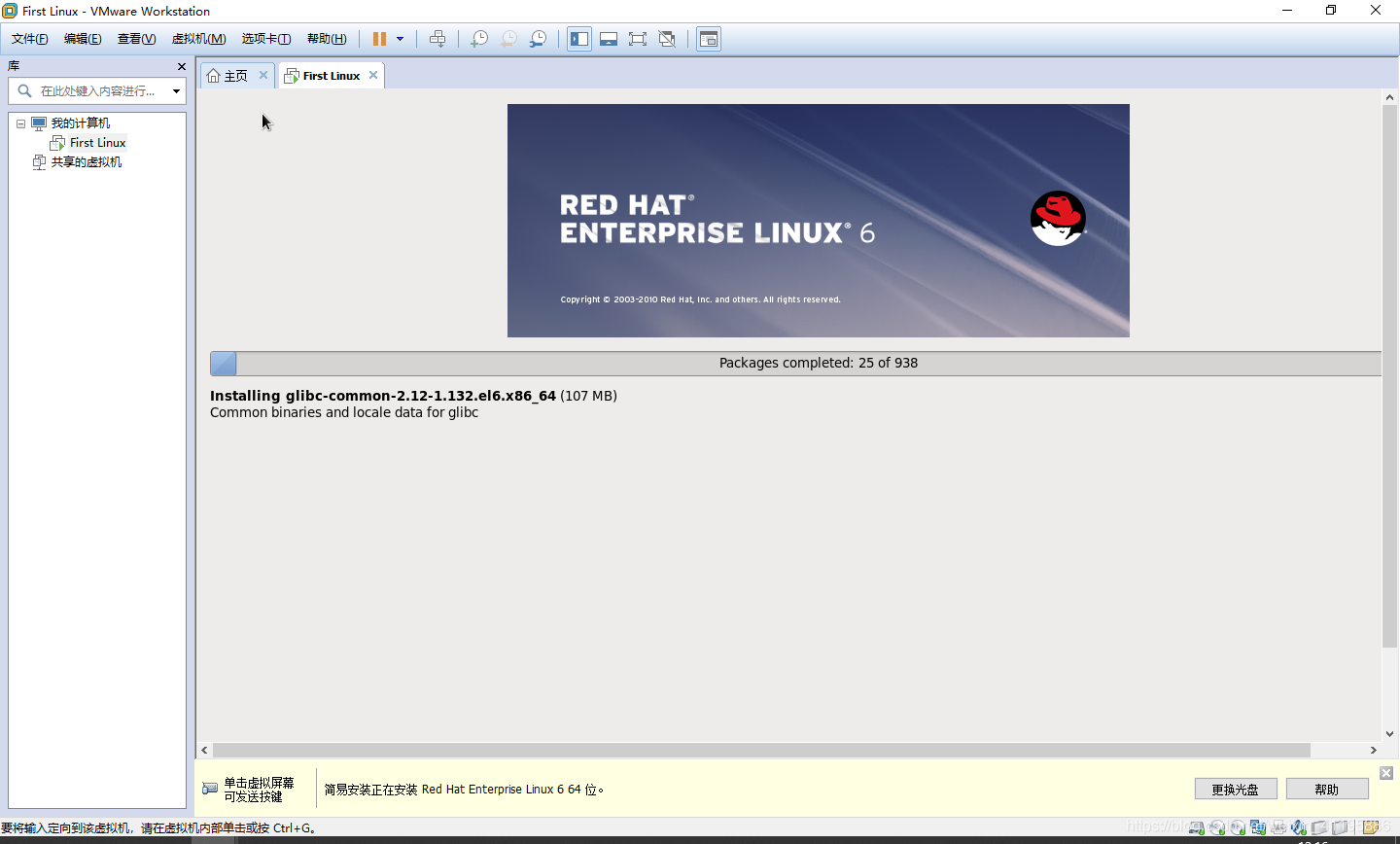Click the vertical scrollbar thumb
The height and width of the screenshot is (844, 1400).
coord(1389,376)
